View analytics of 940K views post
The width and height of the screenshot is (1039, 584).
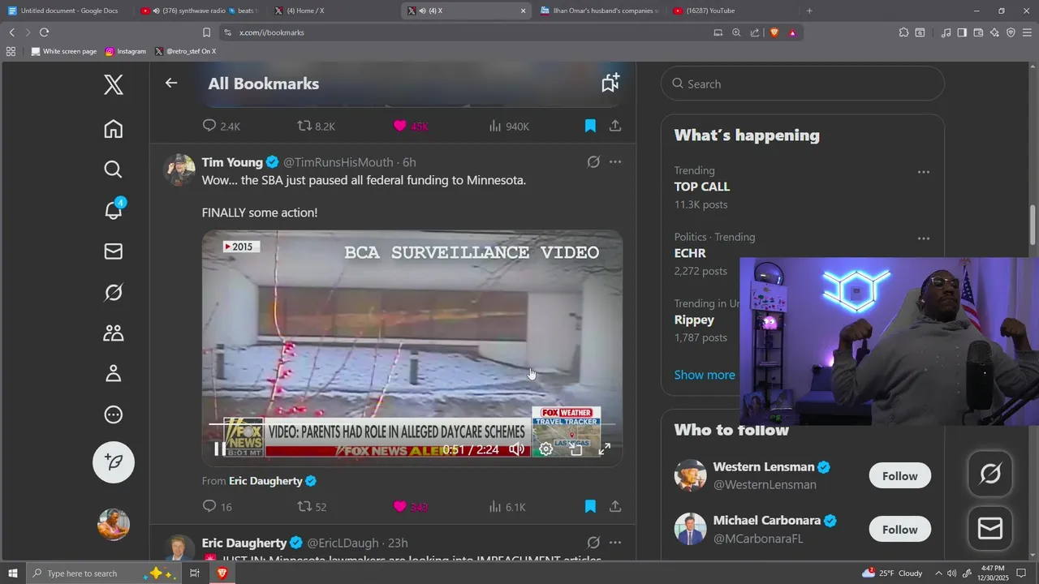pos(509,126)
